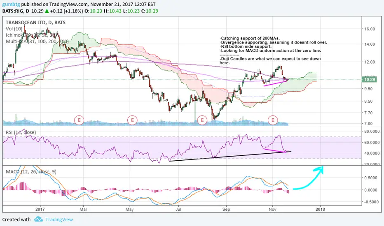Image resolution: width=384 pixels, height=226 pixels.
Task: Click the 'Doji Candles' annotation text
Action: point(270,61)
